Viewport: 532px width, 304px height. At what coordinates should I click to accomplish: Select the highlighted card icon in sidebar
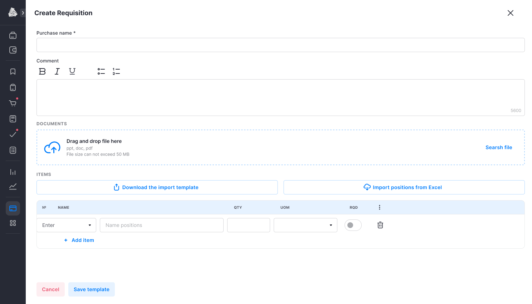[13, 208]
